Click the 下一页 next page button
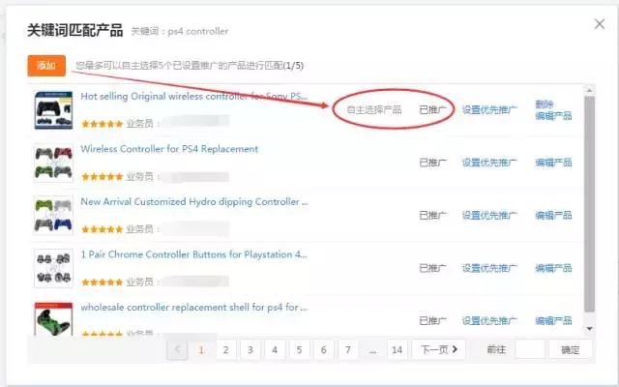 click(438, 349)
